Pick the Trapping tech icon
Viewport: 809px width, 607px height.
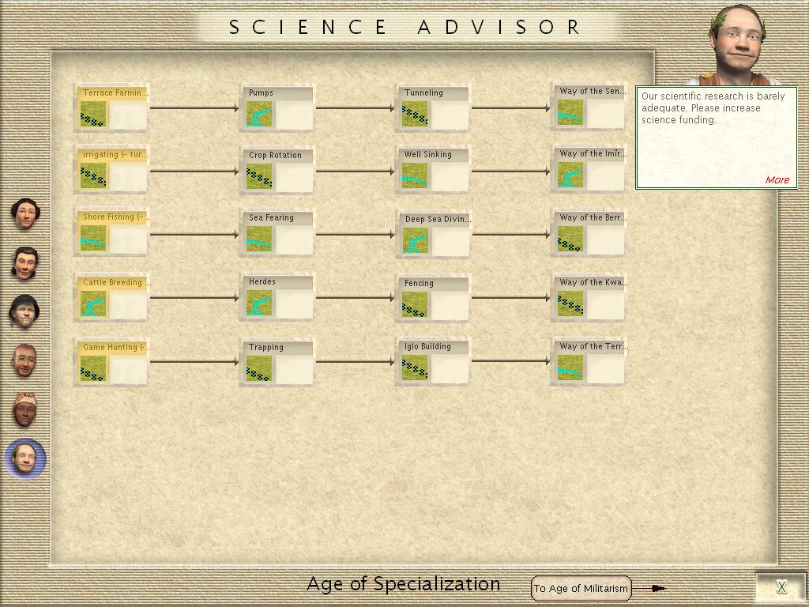[x=259, y=368]
